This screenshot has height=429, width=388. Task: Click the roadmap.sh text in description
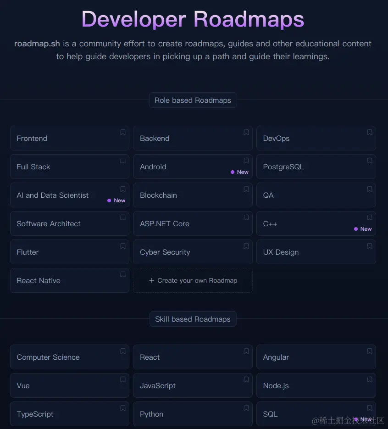[x=37, y=44]
